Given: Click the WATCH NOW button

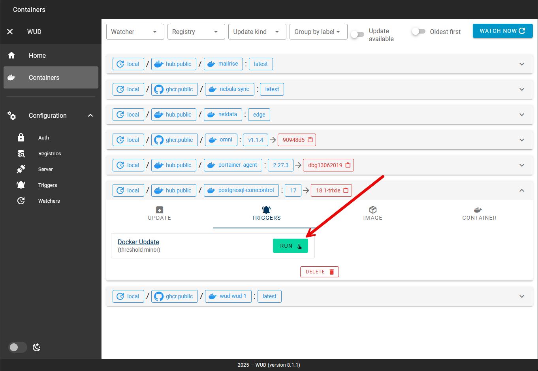Looking at the screenshot, I should (x=503, y=31).
